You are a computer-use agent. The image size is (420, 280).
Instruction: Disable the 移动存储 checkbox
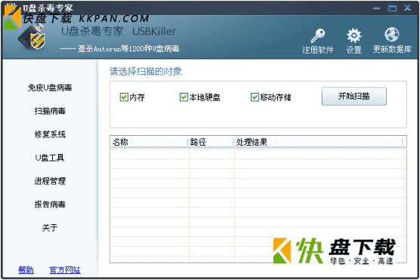click(x=255, y=97)
